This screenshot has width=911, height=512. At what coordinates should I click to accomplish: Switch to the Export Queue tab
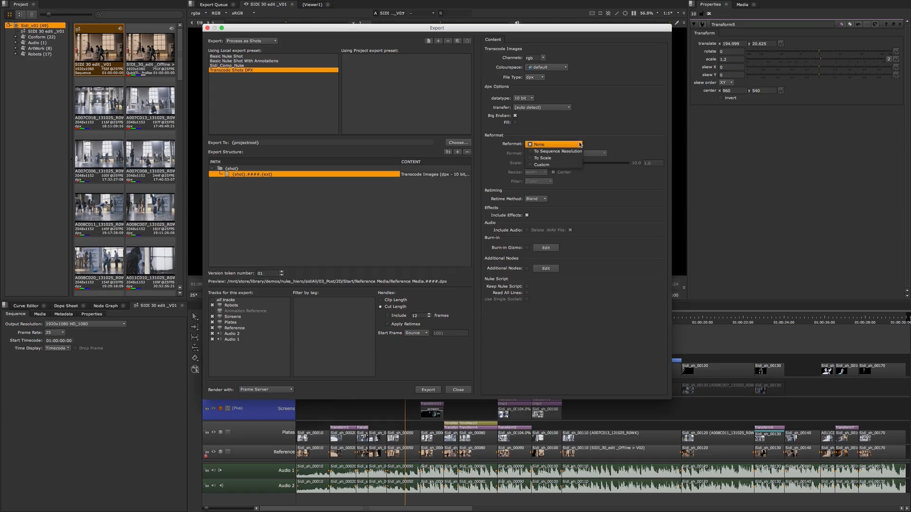point(215,4)
